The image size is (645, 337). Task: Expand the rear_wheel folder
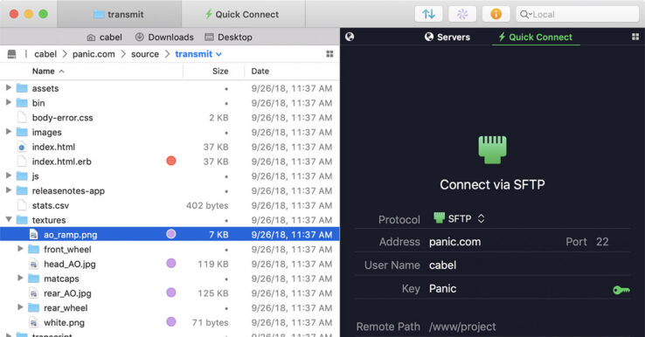pos(20,307)
